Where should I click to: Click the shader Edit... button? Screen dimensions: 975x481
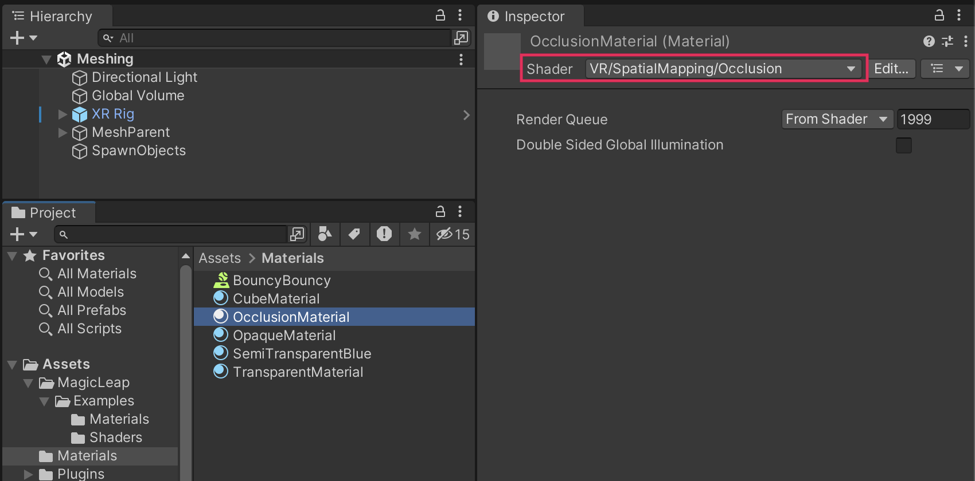(891, 69)
